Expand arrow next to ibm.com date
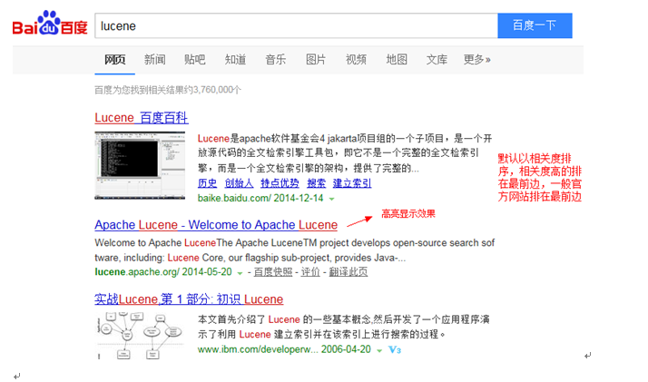648x382 pixels. (379, 350)
